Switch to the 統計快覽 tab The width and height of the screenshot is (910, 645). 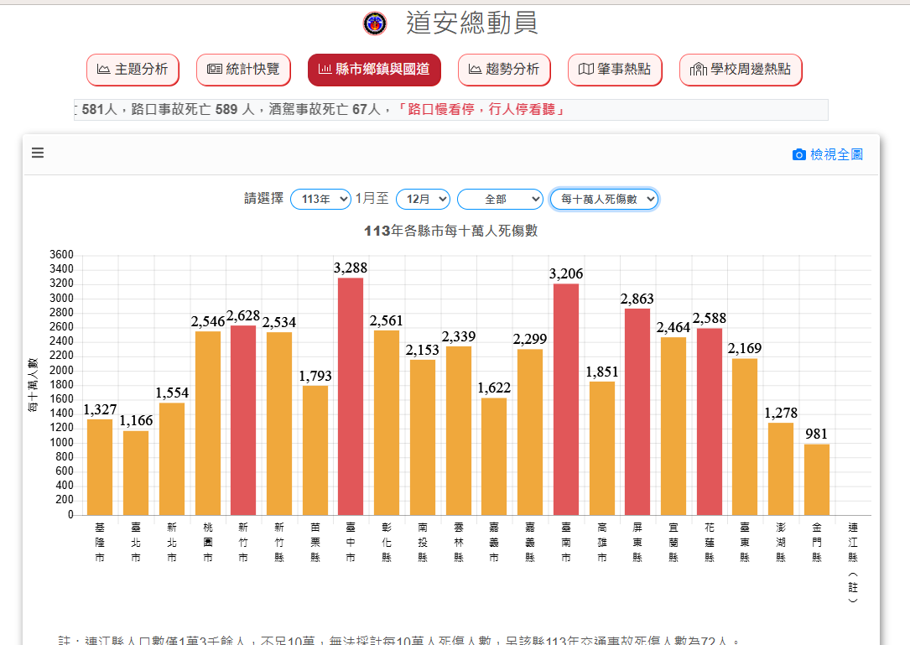[243, 70]
